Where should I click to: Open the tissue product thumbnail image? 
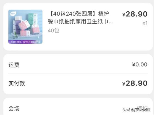pyautogui.click(x=25, y=27)
